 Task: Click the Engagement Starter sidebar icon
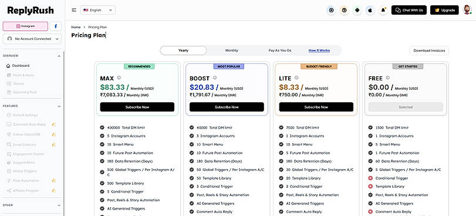[x=8, y=154]
